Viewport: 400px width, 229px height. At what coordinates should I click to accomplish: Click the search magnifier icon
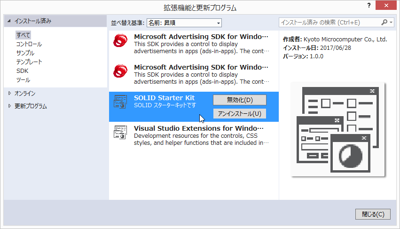[384, 22]
